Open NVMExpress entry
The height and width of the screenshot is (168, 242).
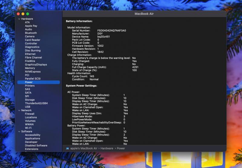pyautogui.click(x=33, y=72)
